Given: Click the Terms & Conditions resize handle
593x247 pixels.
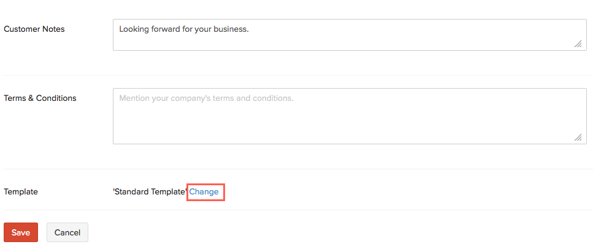Looking at the screenshot, I should point(578,138).
